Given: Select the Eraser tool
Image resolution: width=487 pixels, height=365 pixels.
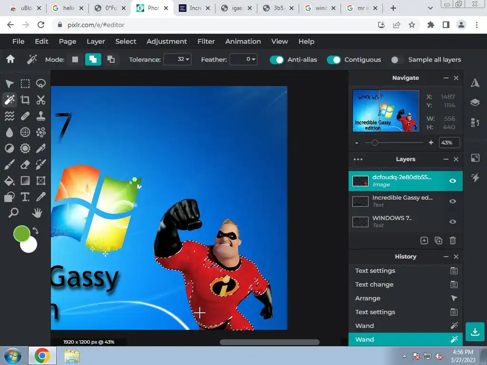Looking at the screenshot, I should 25,164.
